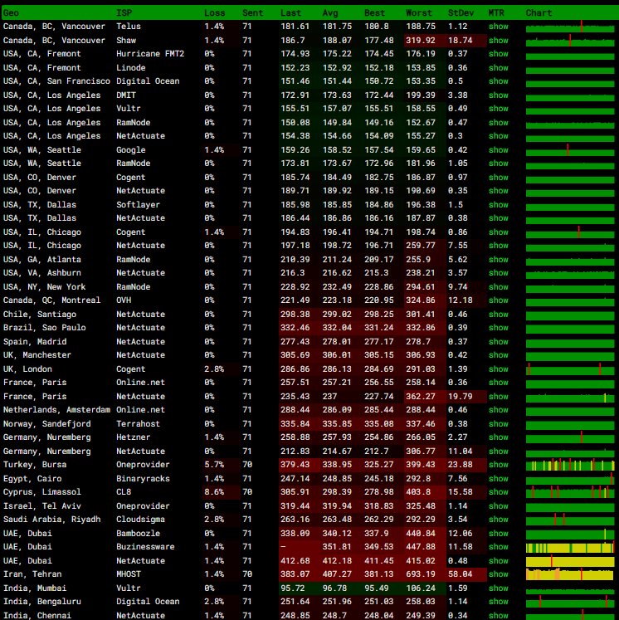This screenshot has width=619, height=620.
Task: Open 'show' for New York RamNode
Action: point(498,287)
